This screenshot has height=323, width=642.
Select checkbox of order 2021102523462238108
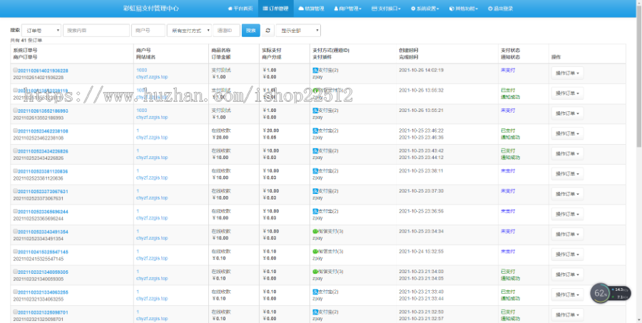16,130
